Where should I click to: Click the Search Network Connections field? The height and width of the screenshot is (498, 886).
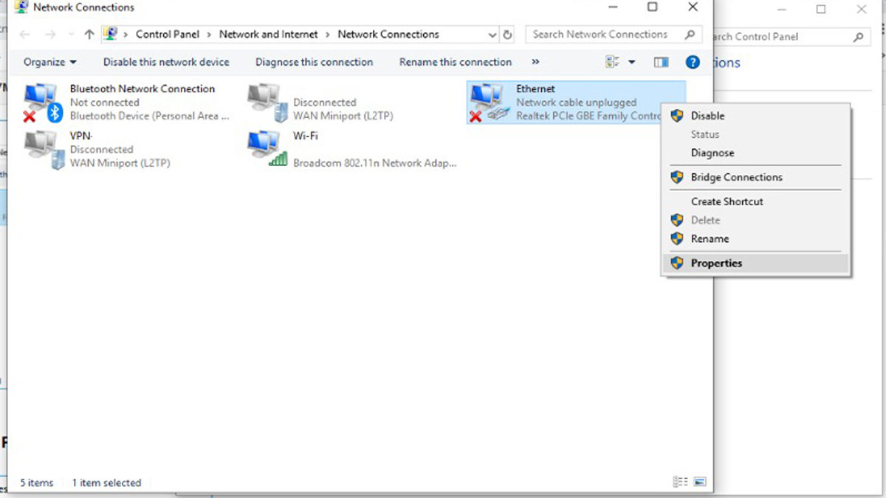click(x=605, y=35)
